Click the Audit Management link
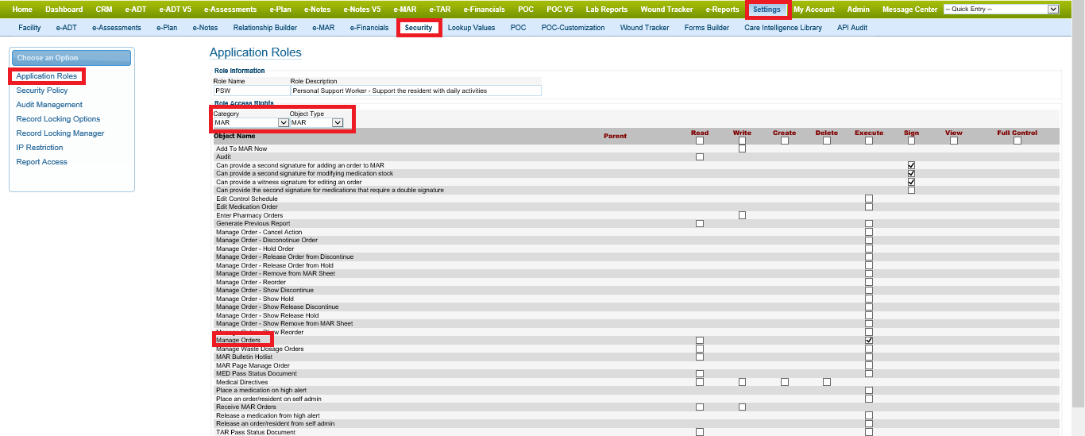The width and height of the screenshot is (1085, 436). click(49, 105)
